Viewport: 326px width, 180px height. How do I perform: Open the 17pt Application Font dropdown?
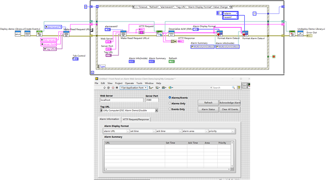coord(134,88)
